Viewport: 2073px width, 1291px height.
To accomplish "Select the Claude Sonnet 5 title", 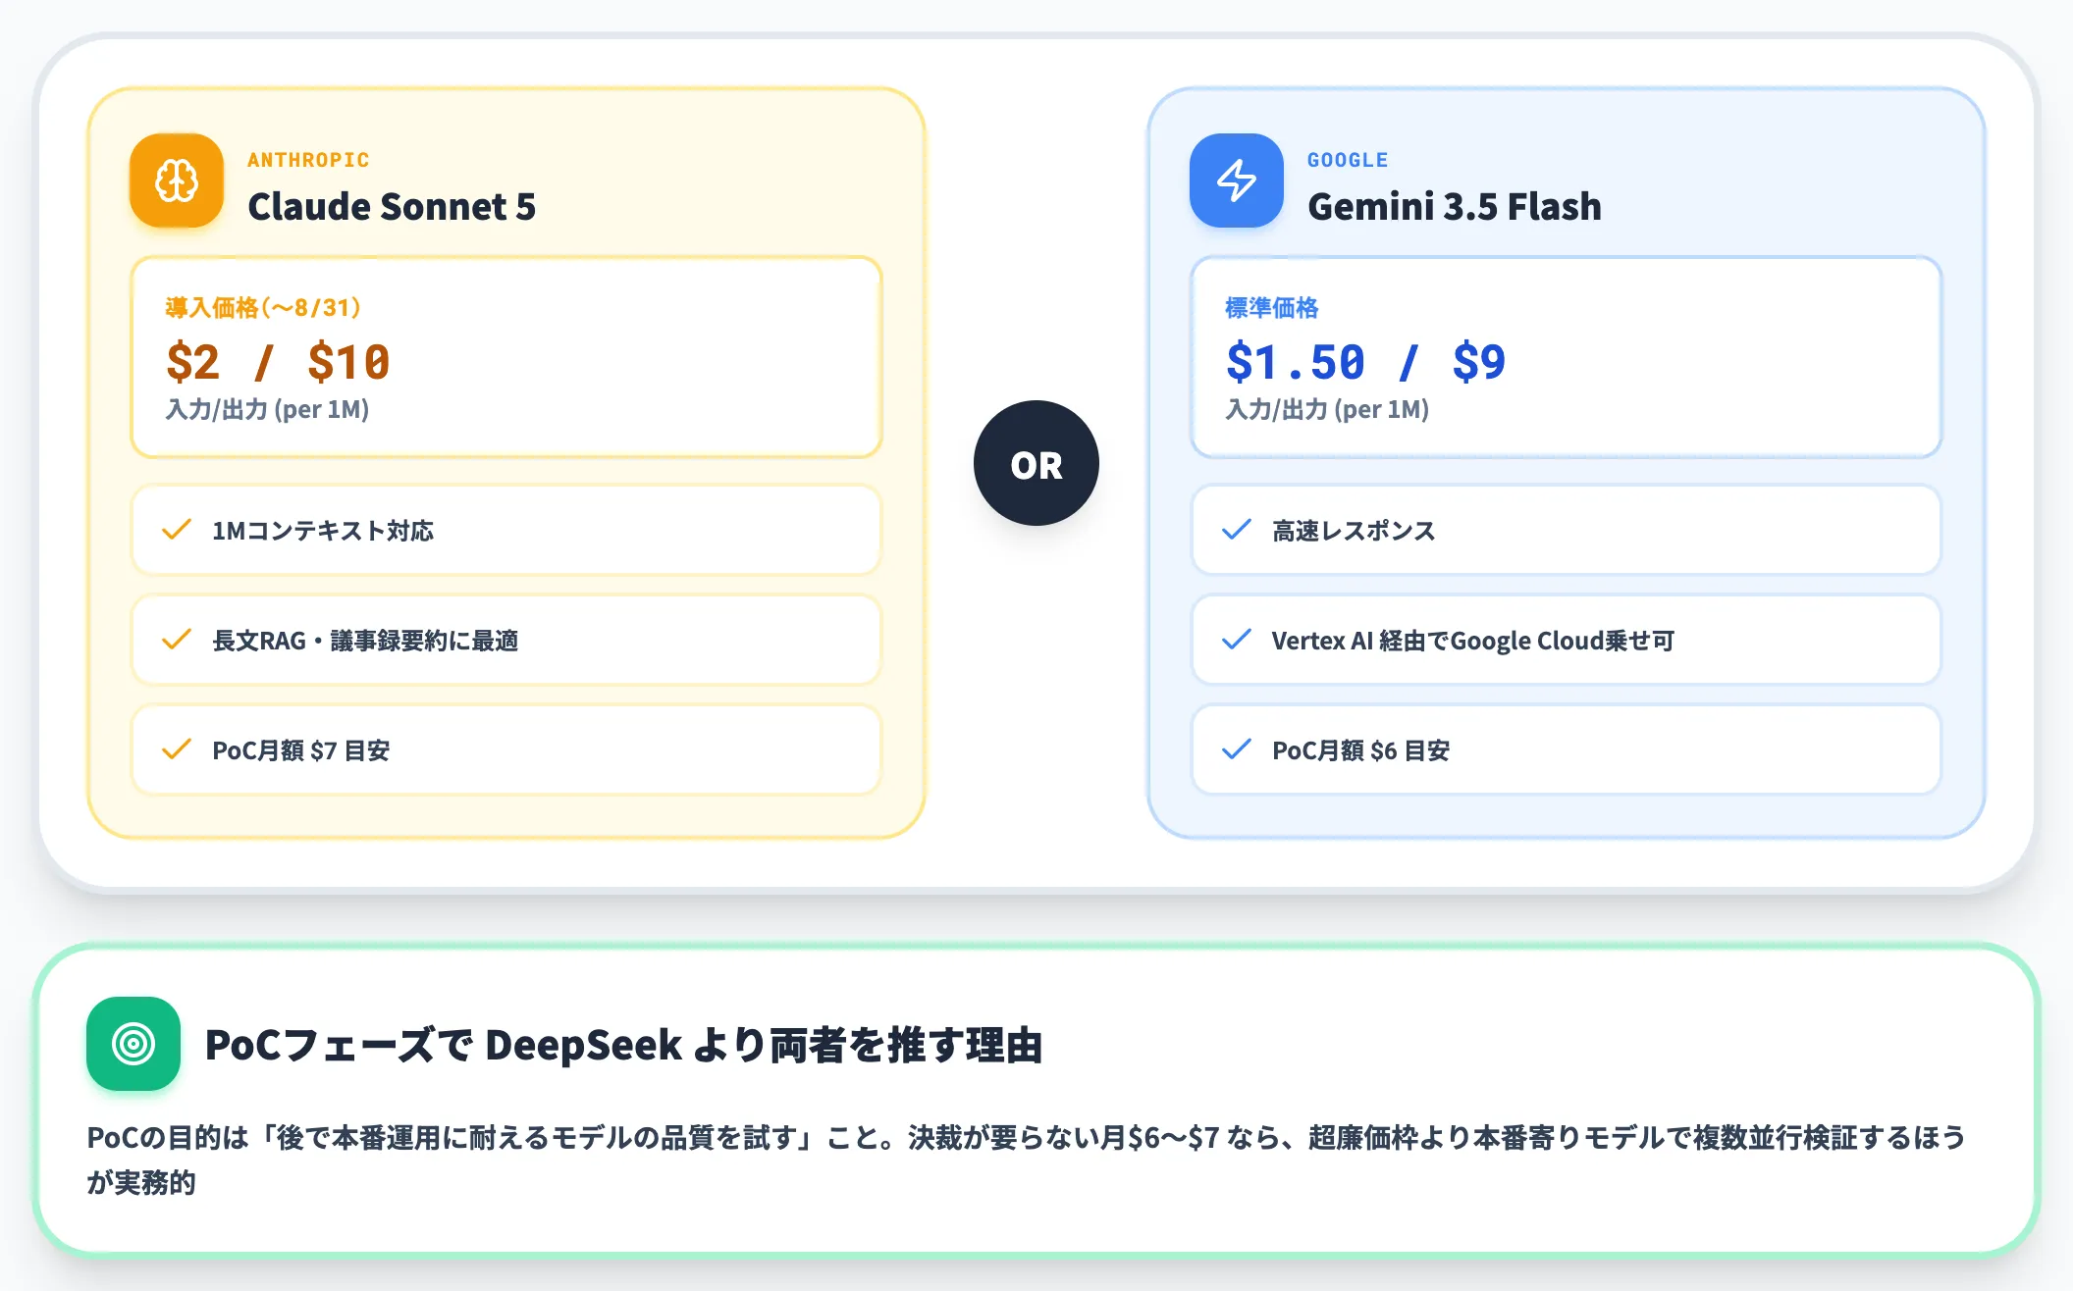I will 392,207.
